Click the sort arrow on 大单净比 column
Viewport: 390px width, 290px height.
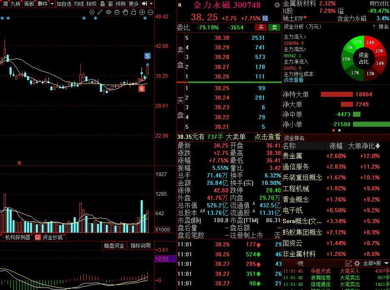(x=377, y=146)
